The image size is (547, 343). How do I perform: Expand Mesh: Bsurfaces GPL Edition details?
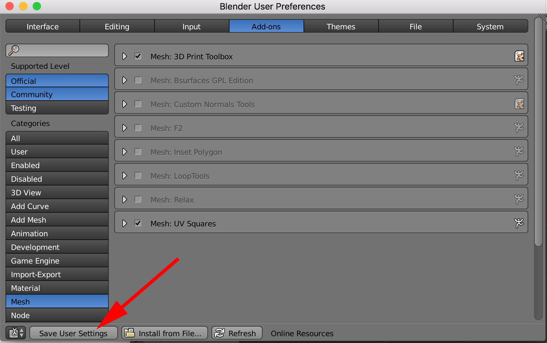click(125, 80)
